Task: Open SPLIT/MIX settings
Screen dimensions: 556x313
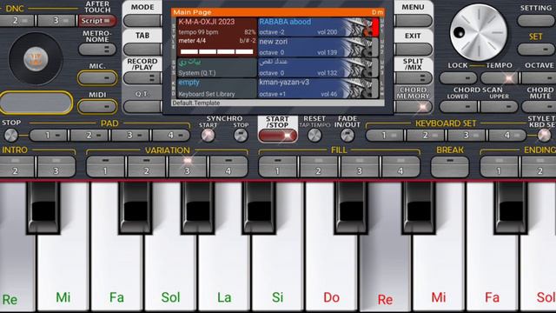Action: click(414, 77)
